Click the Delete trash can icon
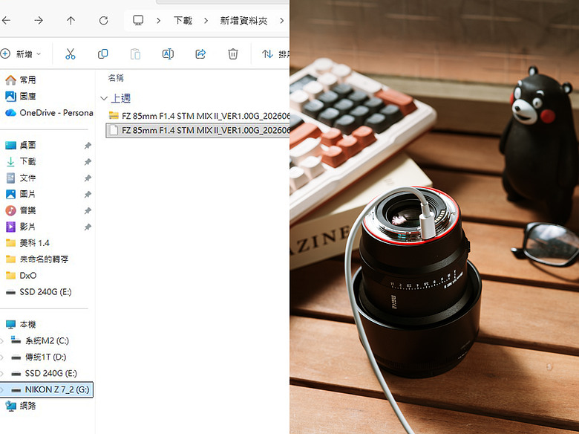 click(x=232, y=54)
